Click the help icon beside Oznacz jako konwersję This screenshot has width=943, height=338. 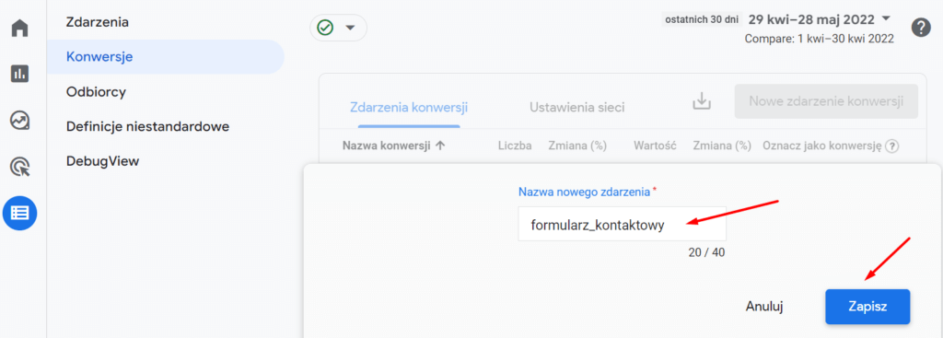(892, 146)
